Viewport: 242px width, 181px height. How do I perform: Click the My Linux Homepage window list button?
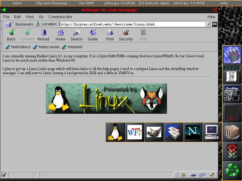coord(52,3)
